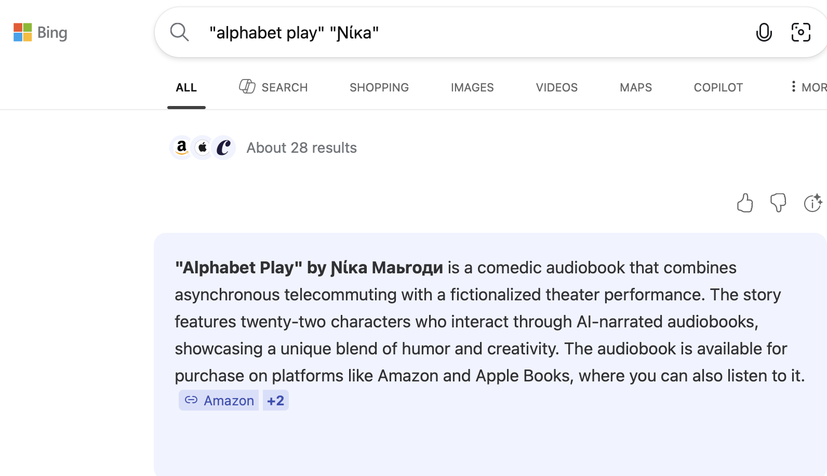Switch to the Images tab

[x=472, y=87]
